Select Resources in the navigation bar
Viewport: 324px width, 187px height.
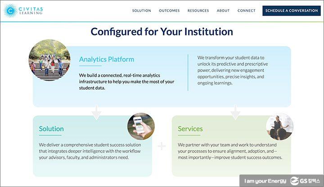(x=198, y=11)
